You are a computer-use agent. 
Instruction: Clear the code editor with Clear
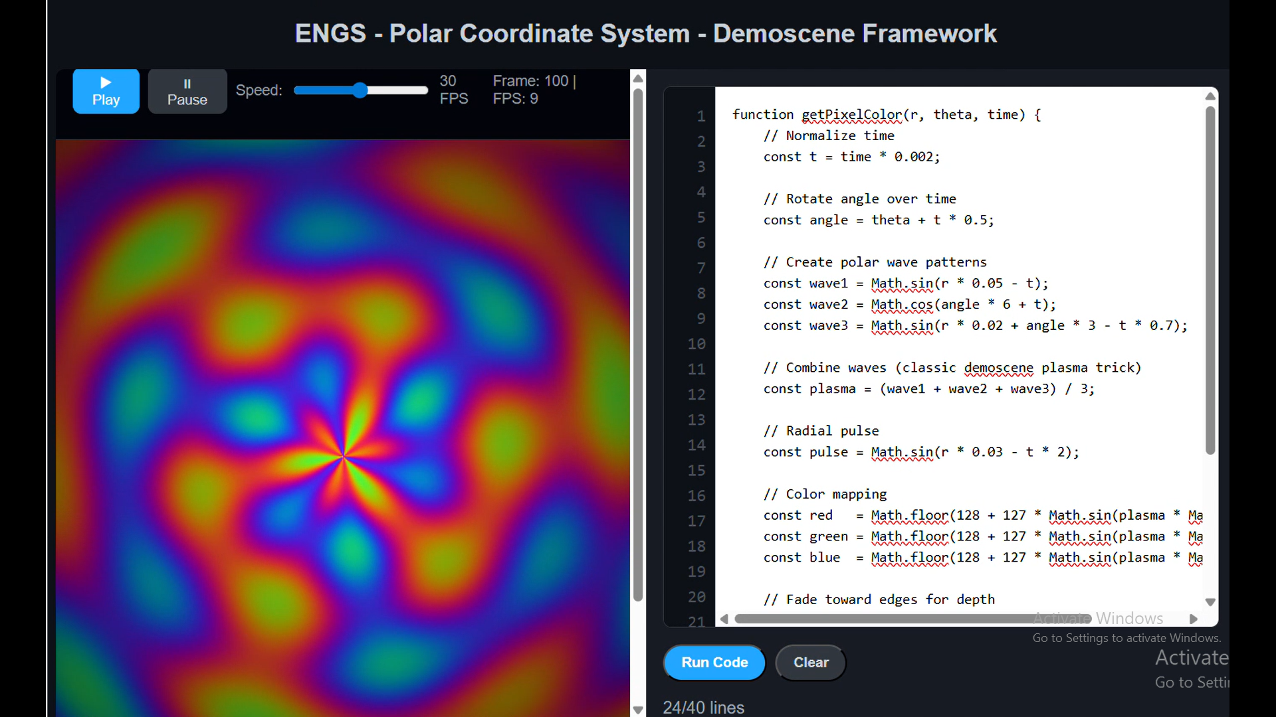[811, 662]
